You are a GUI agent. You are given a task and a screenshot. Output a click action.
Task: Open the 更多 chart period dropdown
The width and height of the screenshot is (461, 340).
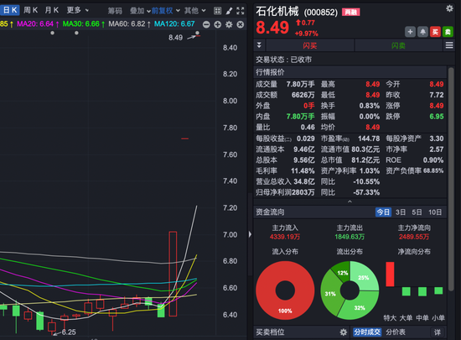point(77,10)
